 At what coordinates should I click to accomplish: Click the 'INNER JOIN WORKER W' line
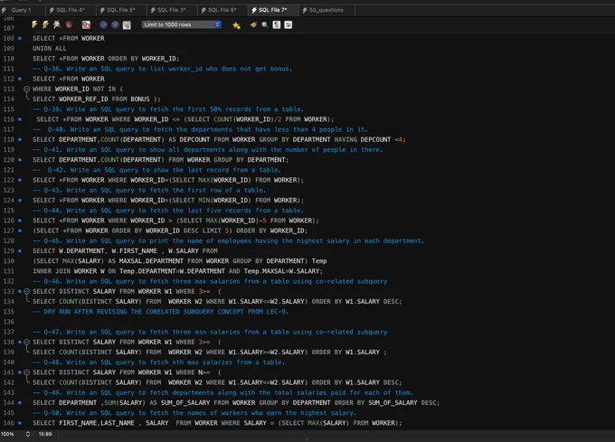pyautogui.click(x=177, y=271)
